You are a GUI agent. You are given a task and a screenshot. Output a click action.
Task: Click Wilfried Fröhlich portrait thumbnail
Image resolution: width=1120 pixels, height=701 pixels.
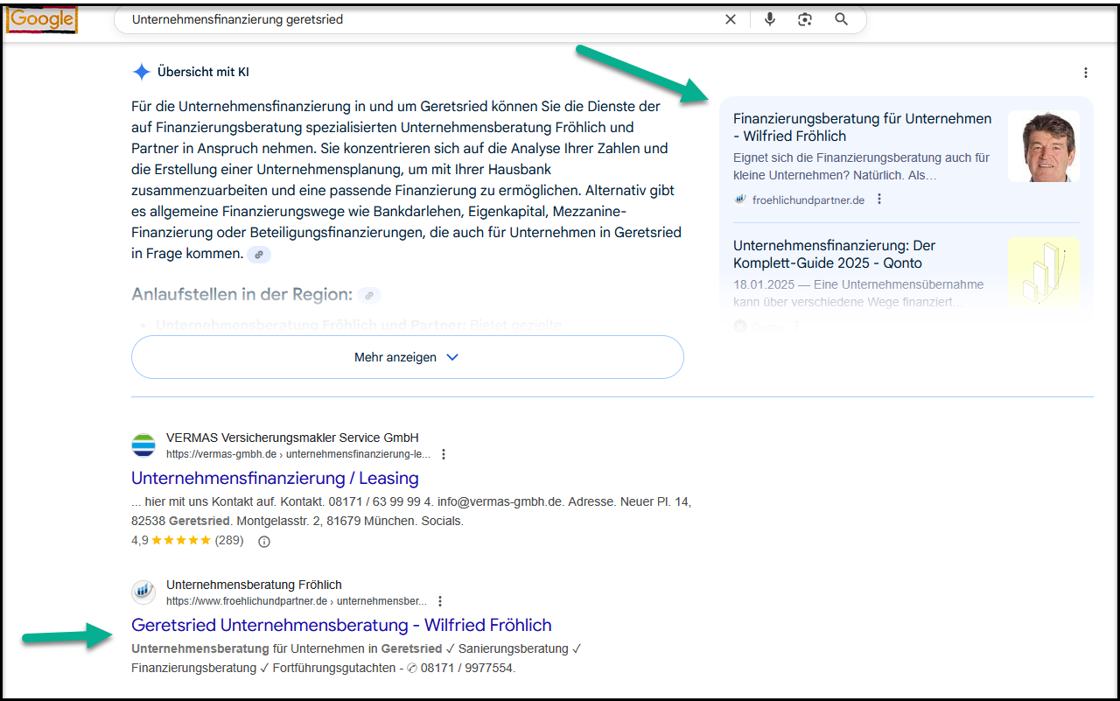click(1043, 146)
